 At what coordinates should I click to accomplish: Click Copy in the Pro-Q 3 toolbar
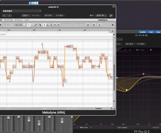(142, 50)
